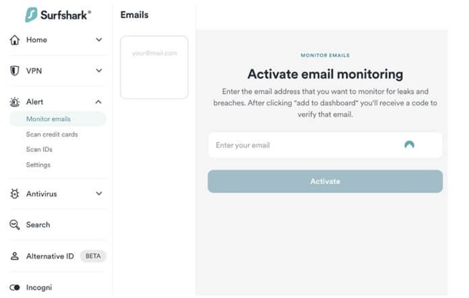Go to Scan credit cards
Screen dimensions: 469x298
click(x=52, y=135)
